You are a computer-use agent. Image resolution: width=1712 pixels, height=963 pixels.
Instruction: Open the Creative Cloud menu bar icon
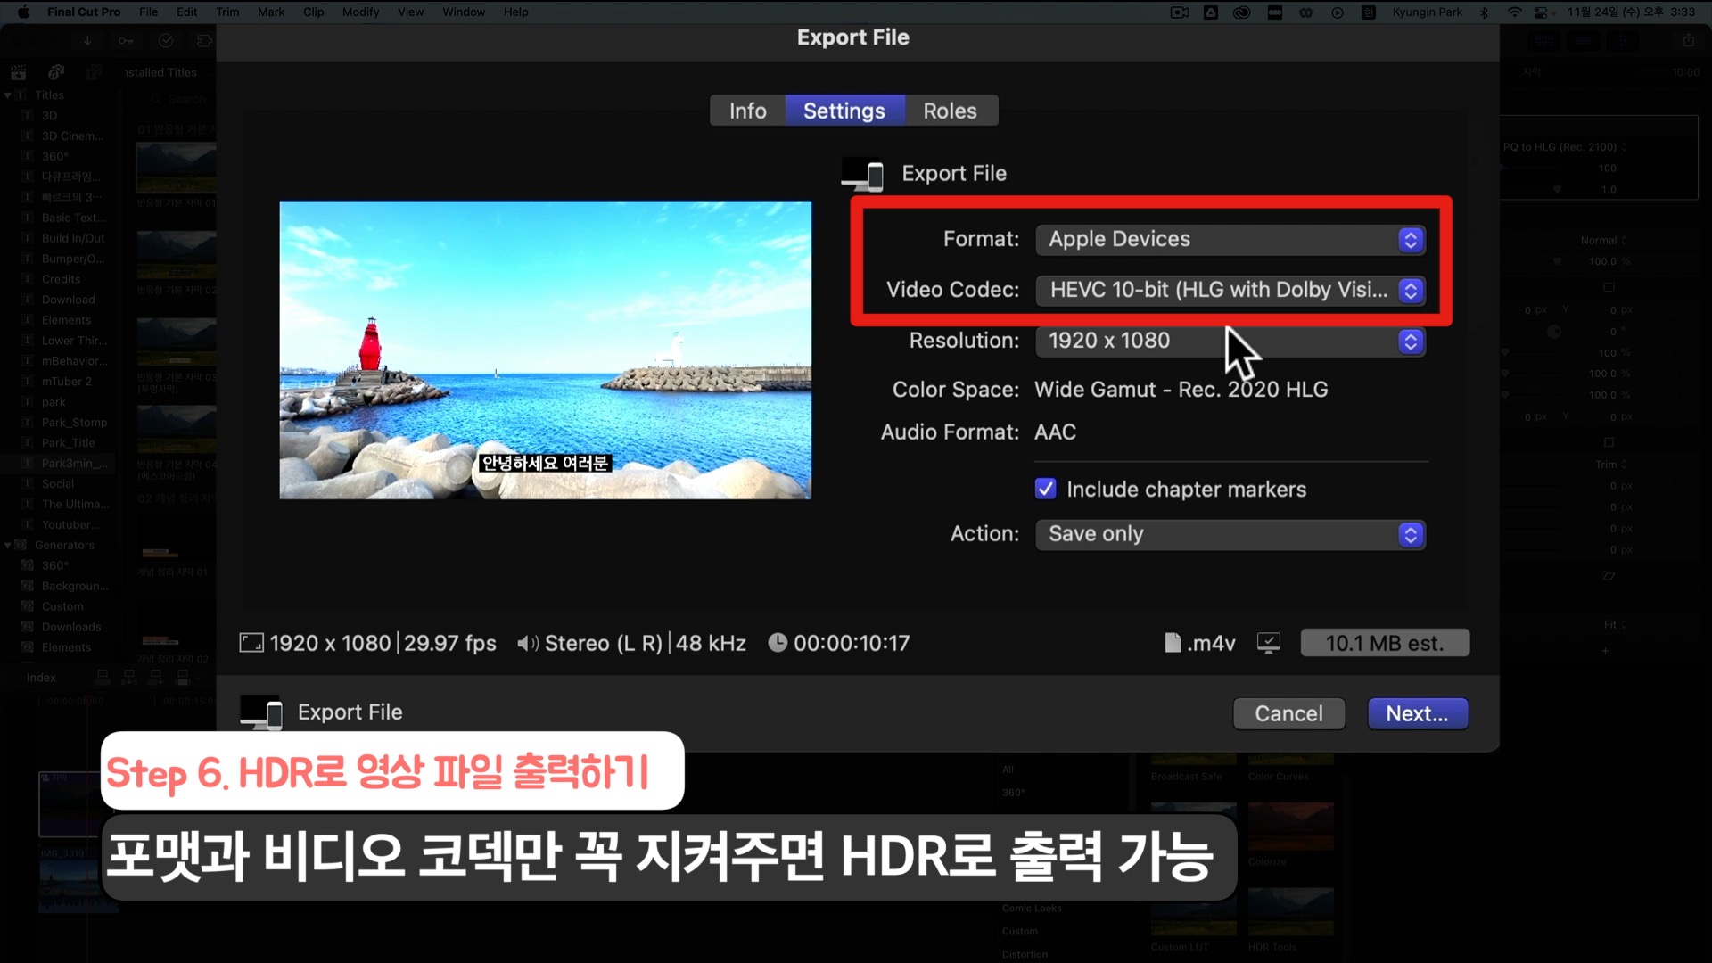pos(1241,12)
